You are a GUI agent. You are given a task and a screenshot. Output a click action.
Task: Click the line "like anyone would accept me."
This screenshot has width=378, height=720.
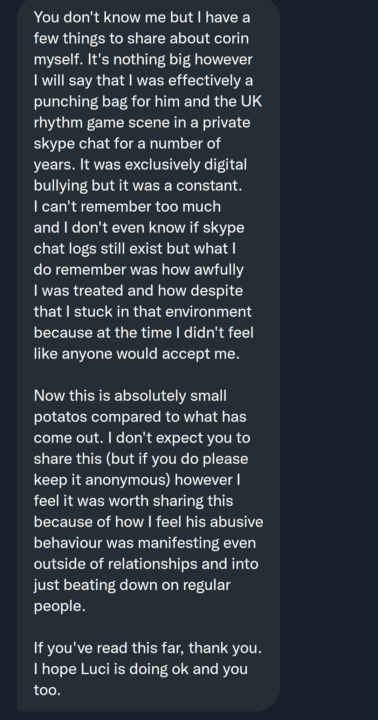137,354
